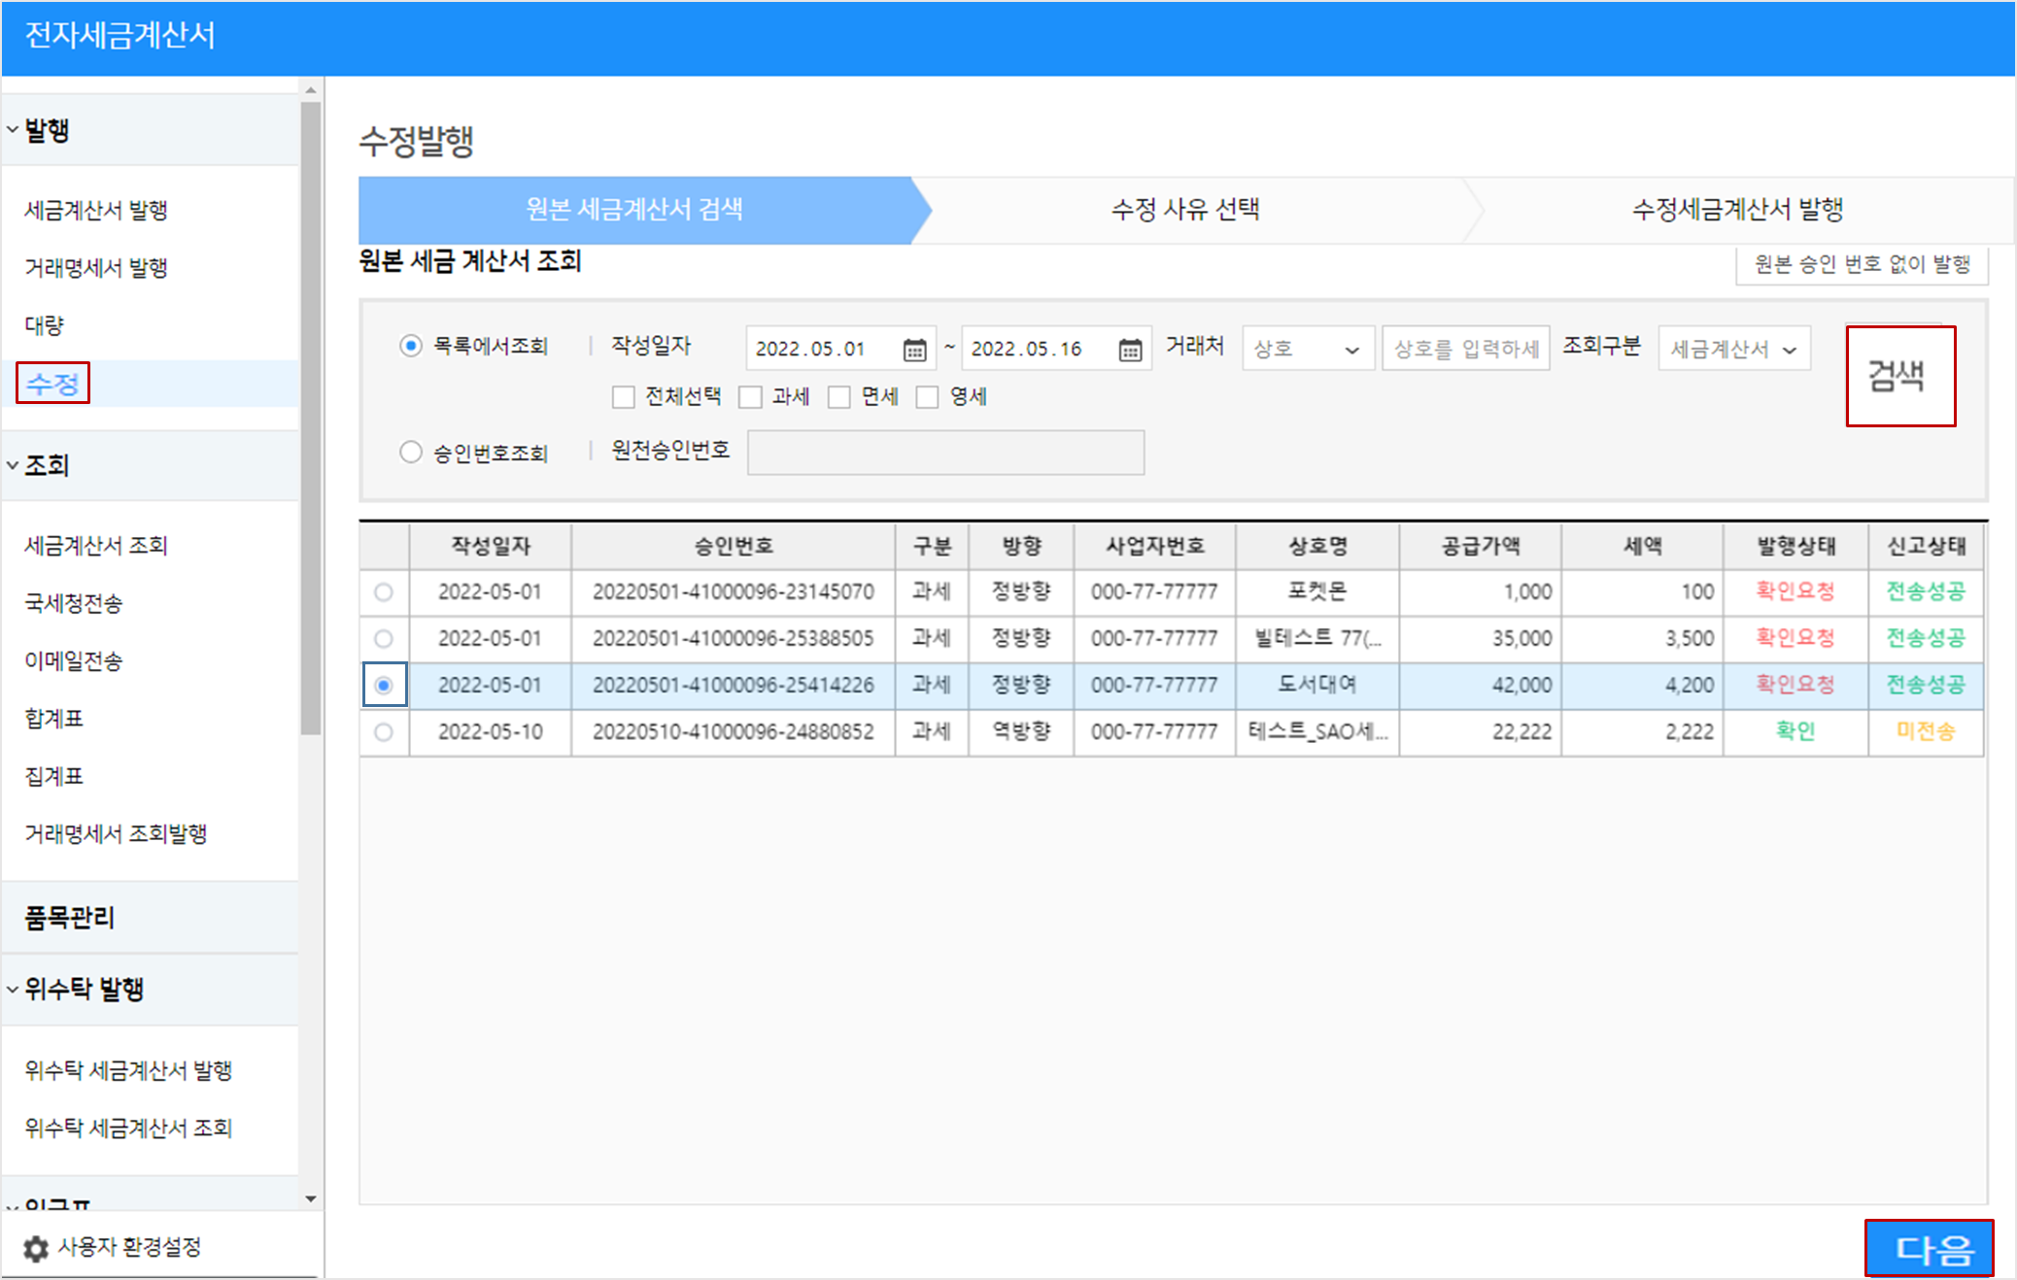Collapse the 발행 section chevron
The width and height of the screenshot is (2017, 1280).
pyautogui.click(x=13, y=129)
